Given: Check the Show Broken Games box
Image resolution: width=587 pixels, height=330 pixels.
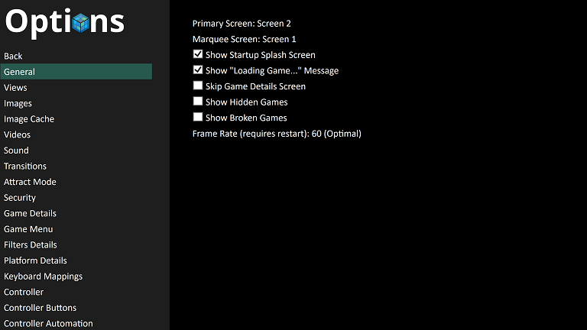Looking at the screenshot, I should (x=198, y=117).
